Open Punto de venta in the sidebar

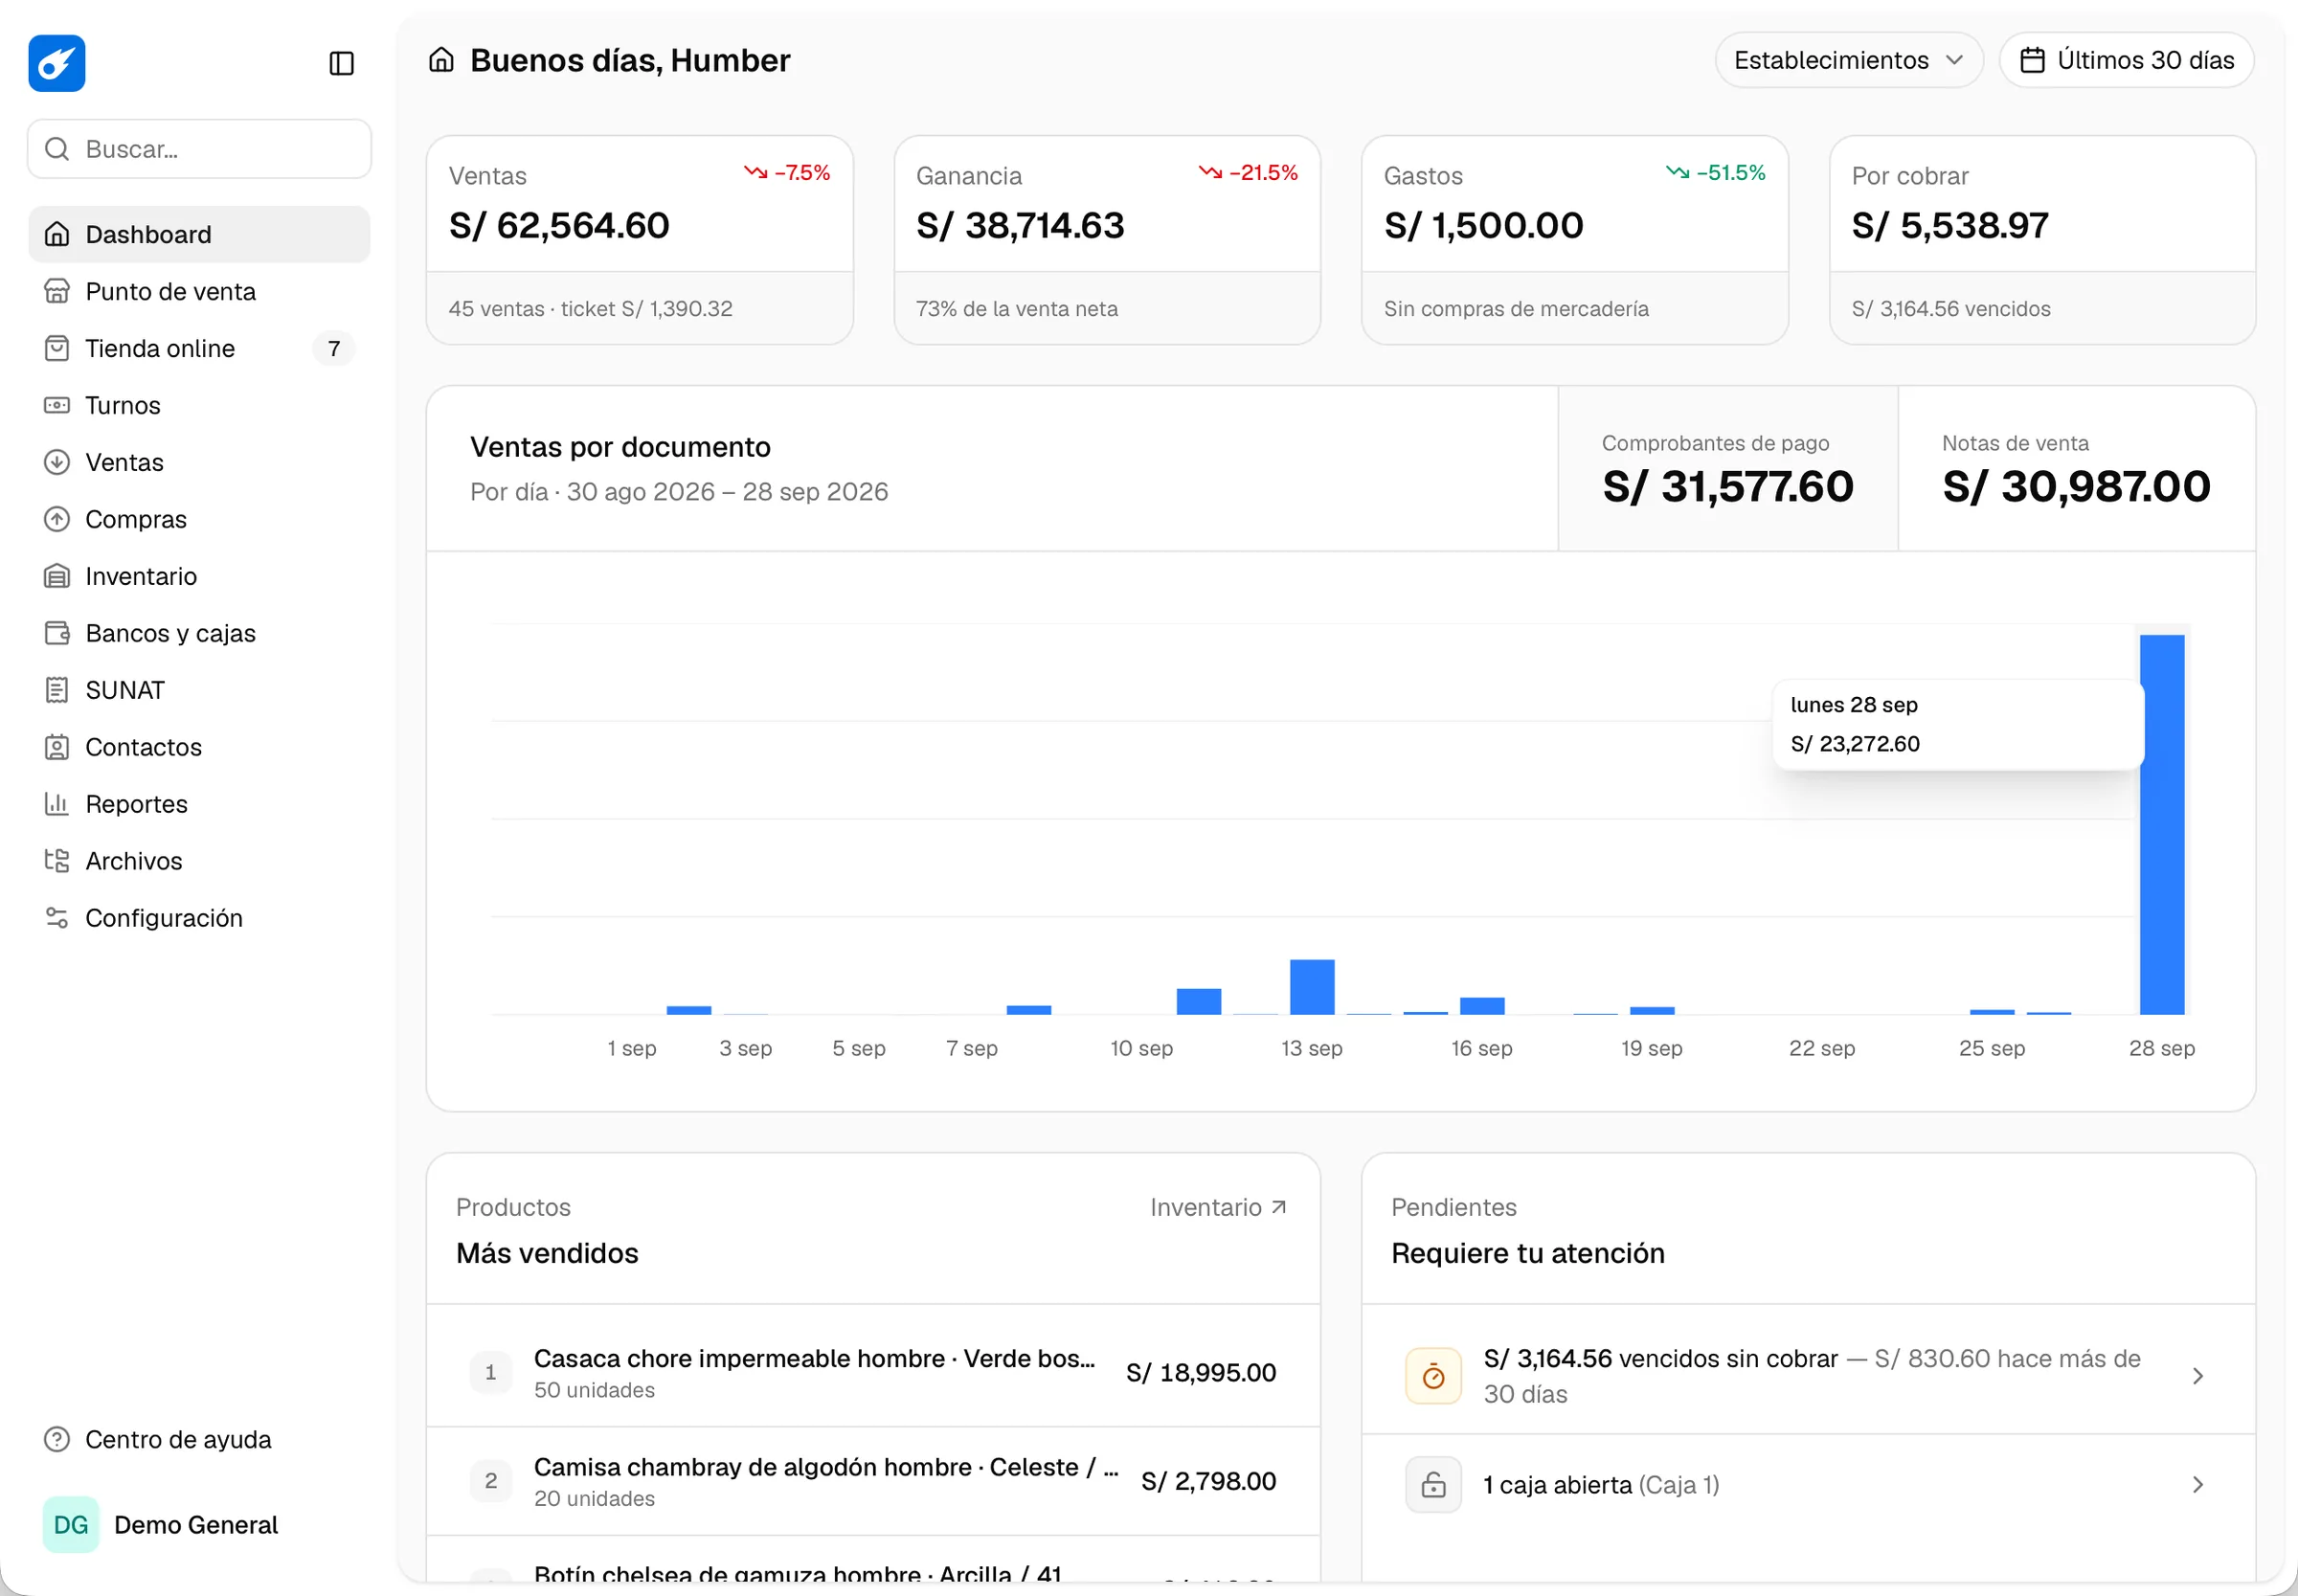pyautogui.click(x=199, y=291)
